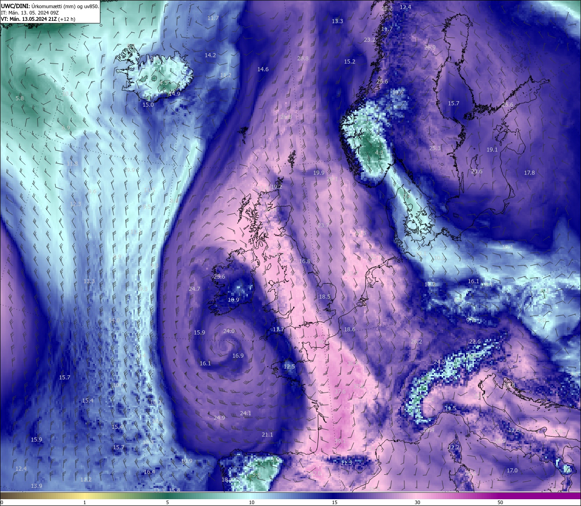
Task: Click the 18.0 map value
Action: [x=227, y=479]
